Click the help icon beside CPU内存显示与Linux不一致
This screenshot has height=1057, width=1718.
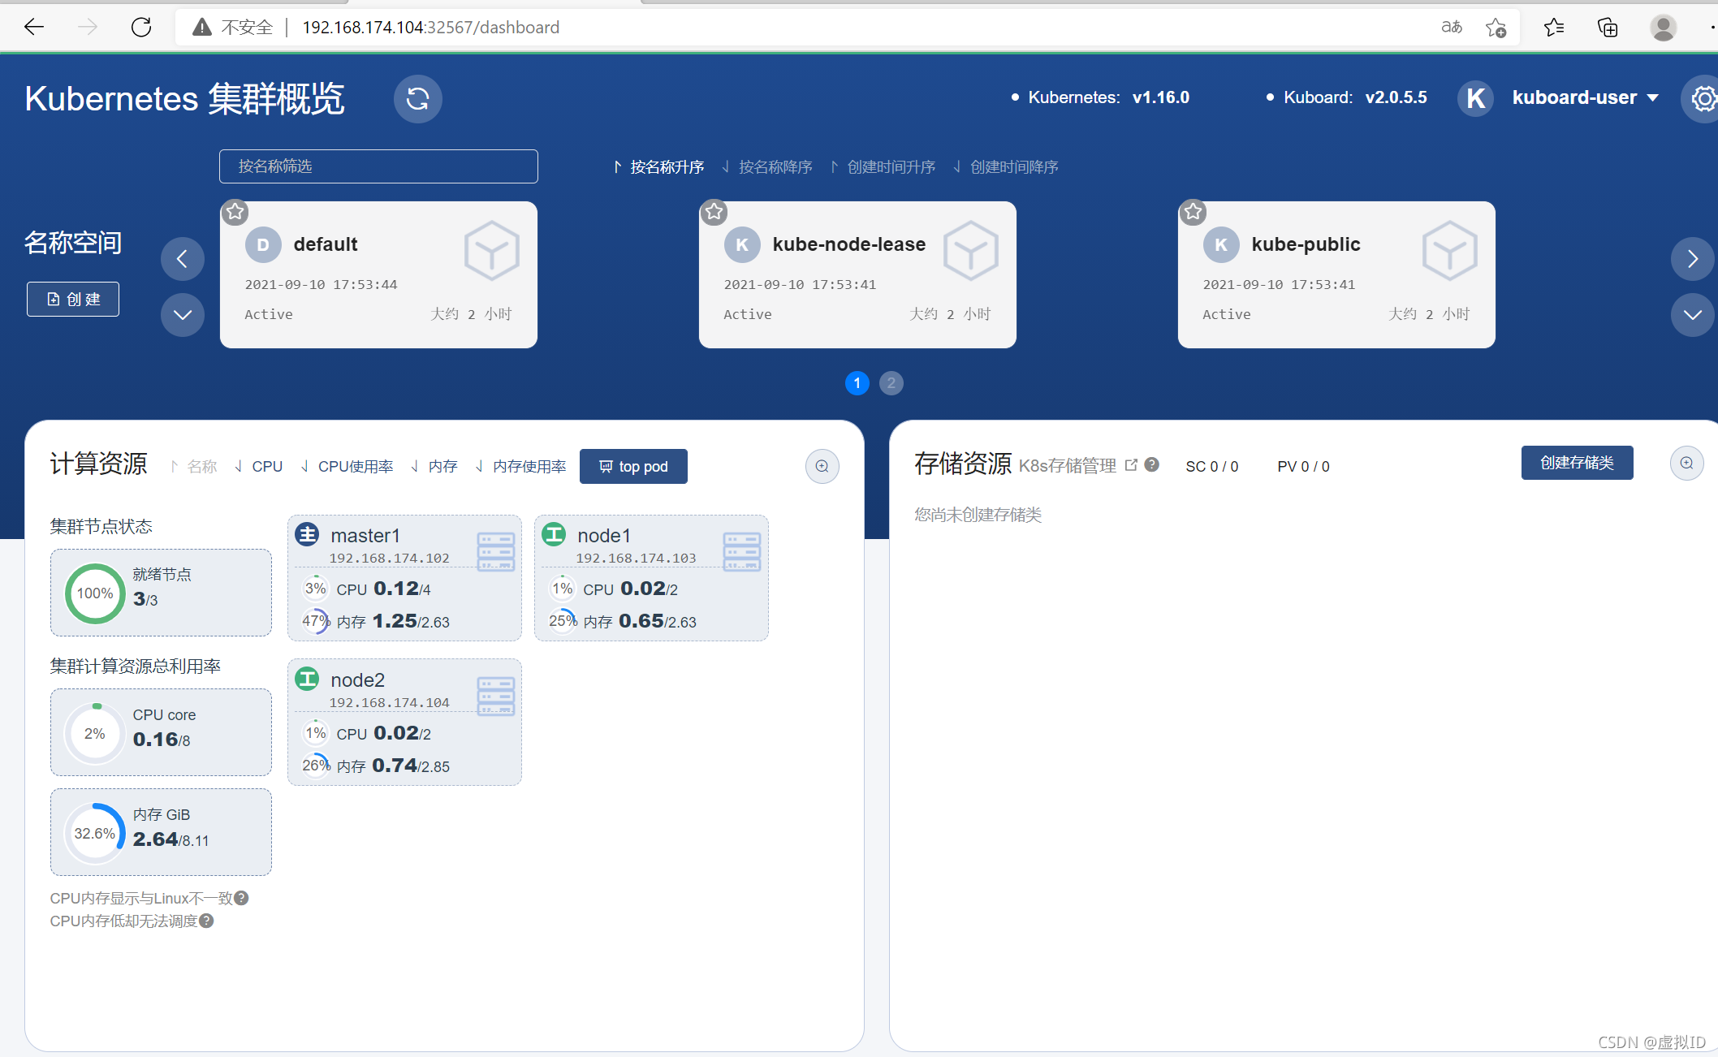pyautogui.click(x=241, y=898)
